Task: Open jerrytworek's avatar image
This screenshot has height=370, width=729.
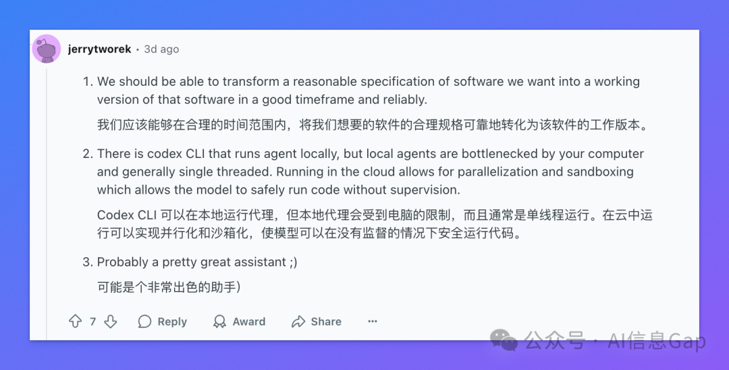Action: (47, 49)
